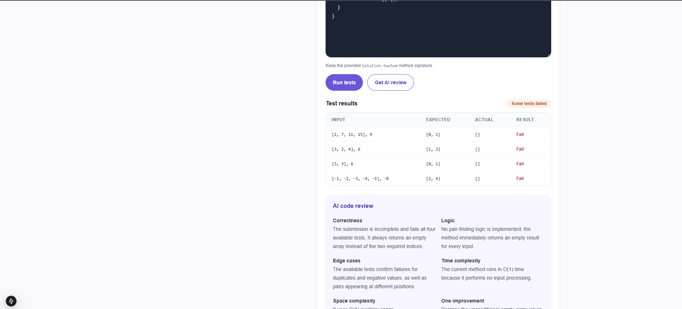
Task: Click the Run tests button
Action: point(344,82)
